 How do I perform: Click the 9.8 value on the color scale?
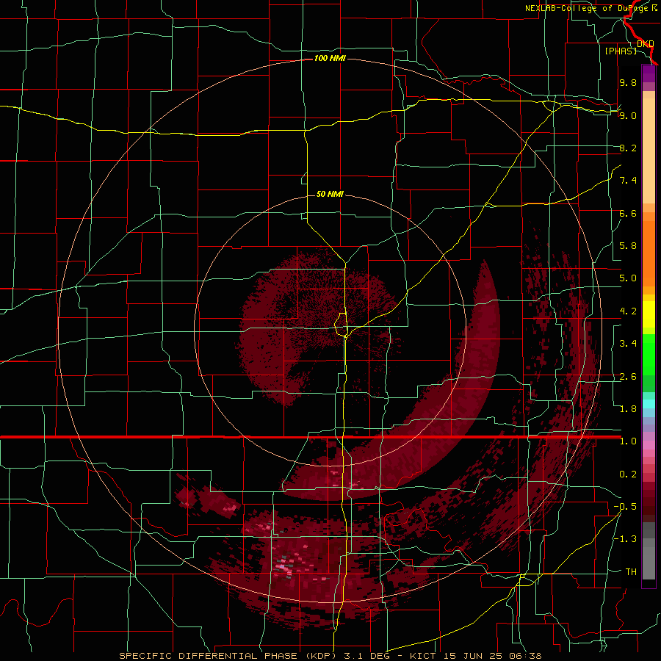[x=628, y=82]
